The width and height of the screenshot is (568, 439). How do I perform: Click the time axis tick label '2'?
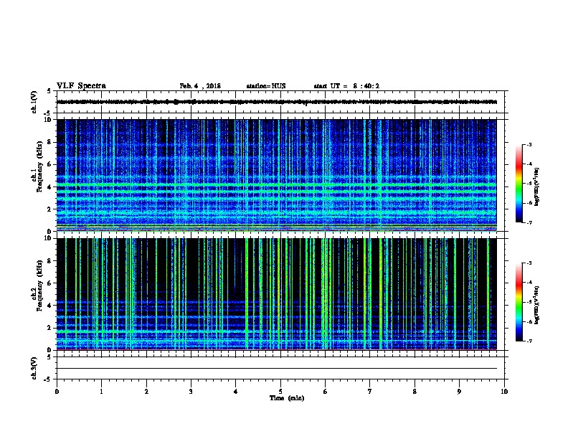[x=146, y=392]
